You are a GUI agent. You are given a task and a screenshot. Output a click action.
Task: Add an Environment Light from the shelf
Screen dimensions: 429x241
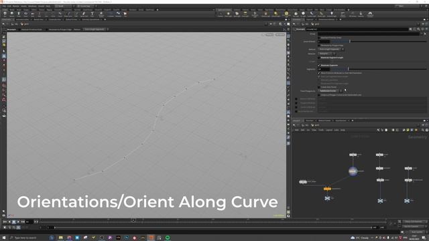point(286,14)
